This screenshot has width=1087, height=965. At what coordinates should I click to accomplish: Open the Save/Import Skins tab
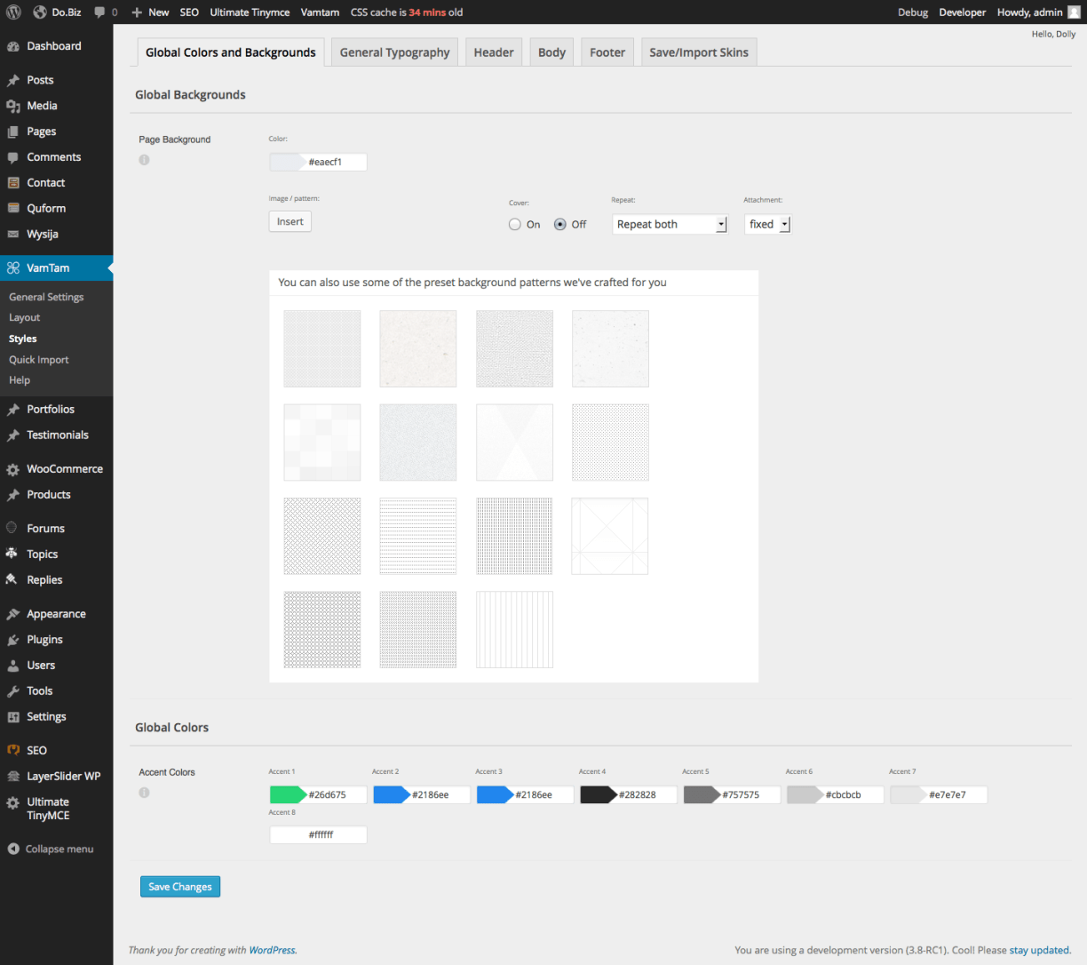(x=698, y=52)
